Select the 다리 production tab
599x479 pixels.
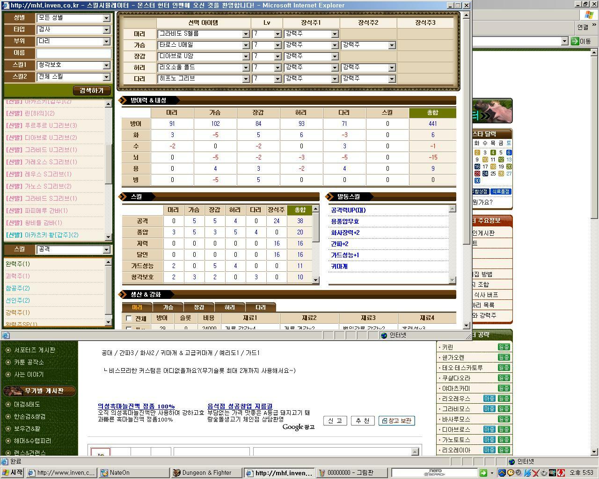click(260, 307)
